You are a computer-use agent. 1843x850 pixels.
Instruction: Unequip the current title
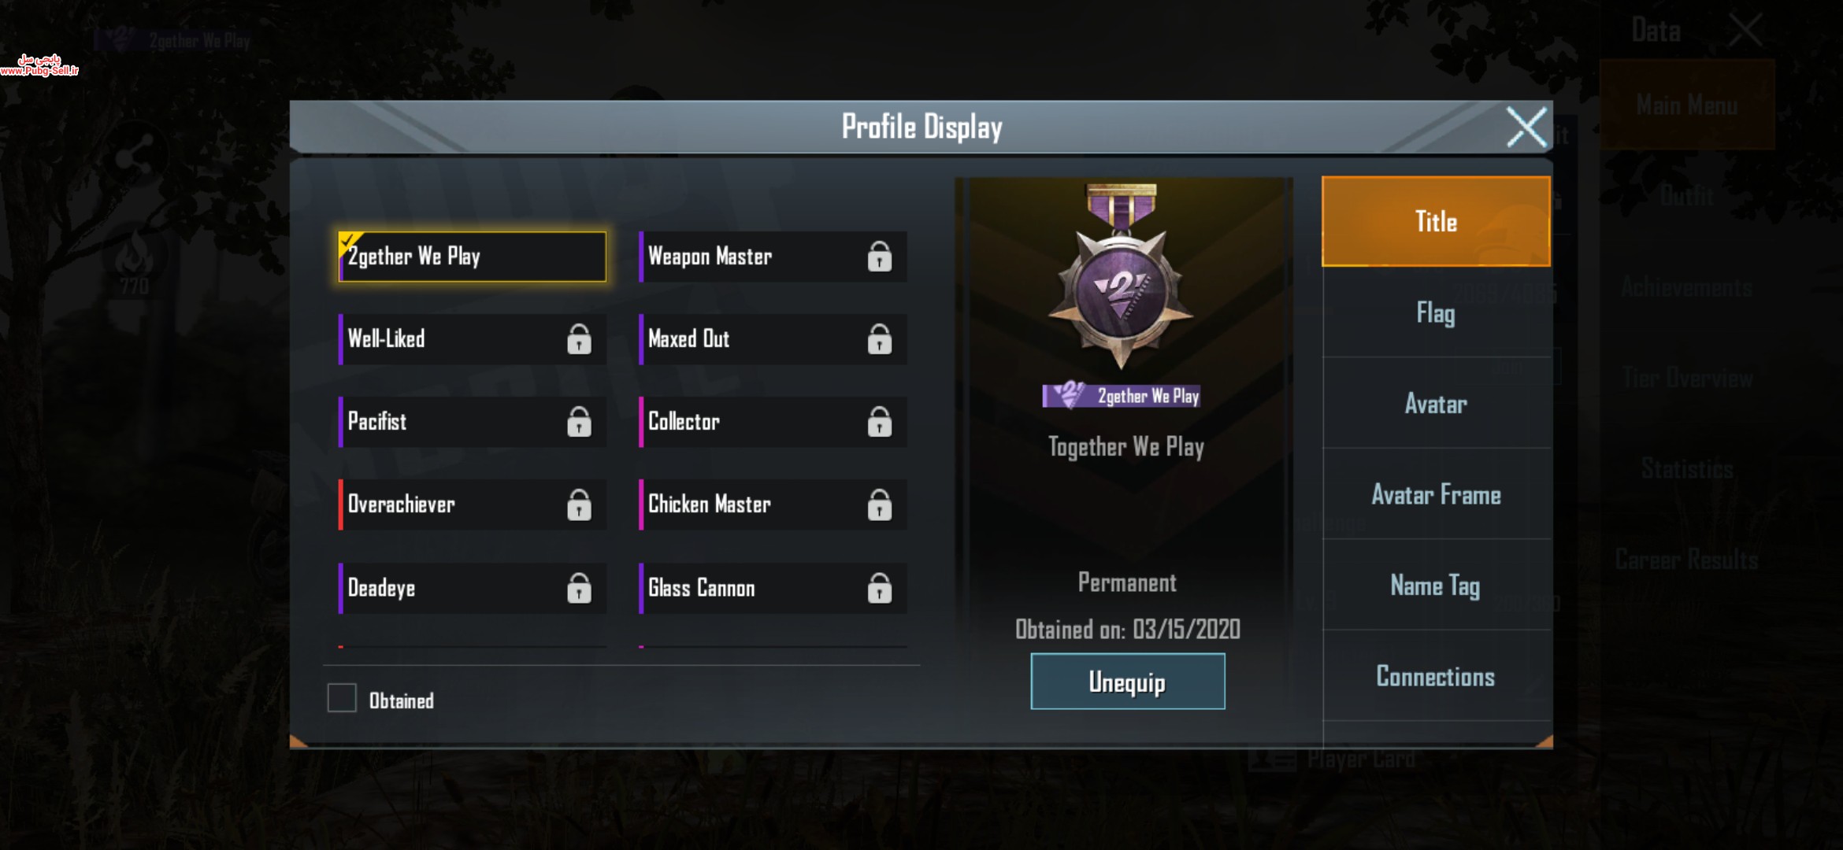coord(1128,682)
